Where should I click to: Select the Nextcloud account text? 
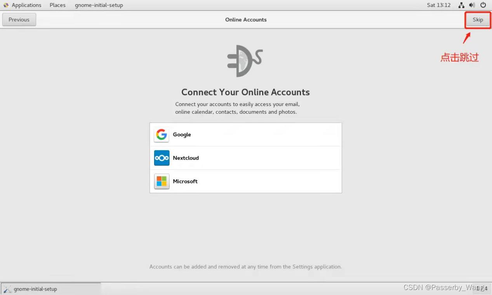click(186, 158)
